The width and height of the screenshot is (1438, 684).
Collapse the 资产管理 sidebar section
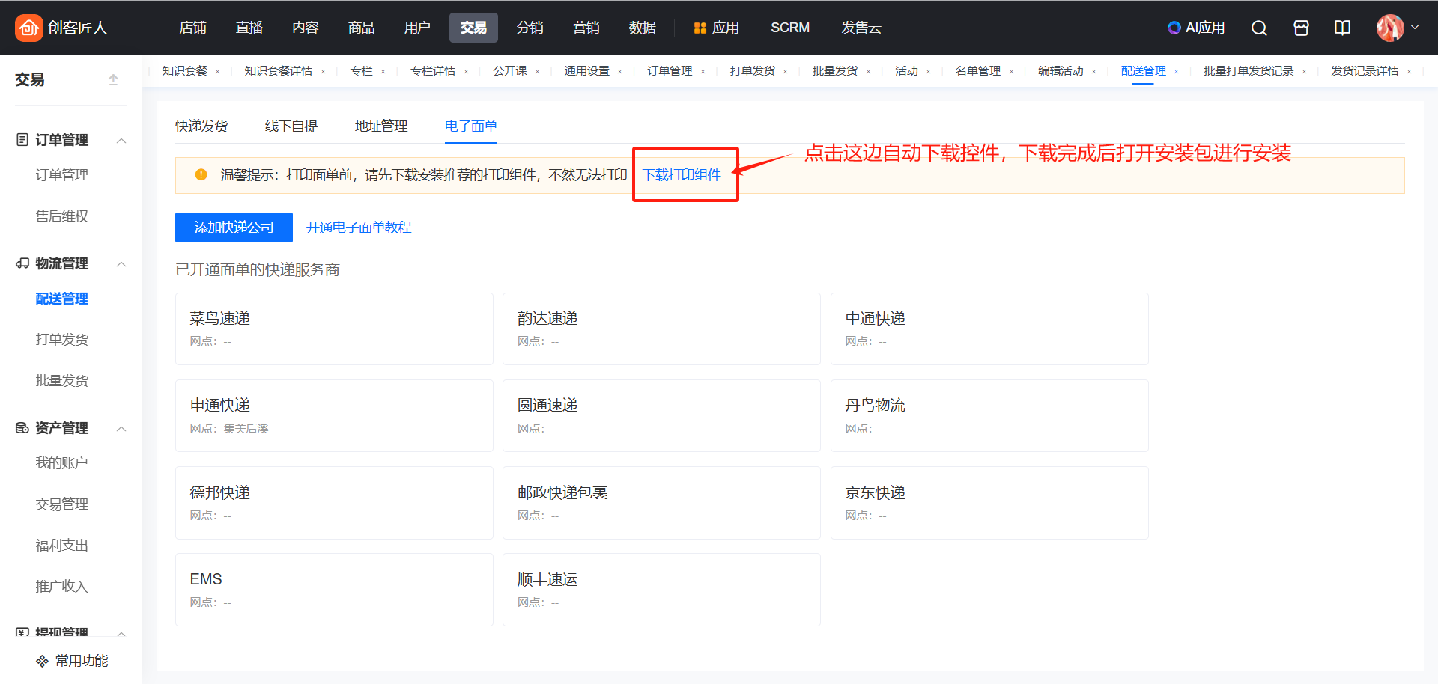pos(121,429)
